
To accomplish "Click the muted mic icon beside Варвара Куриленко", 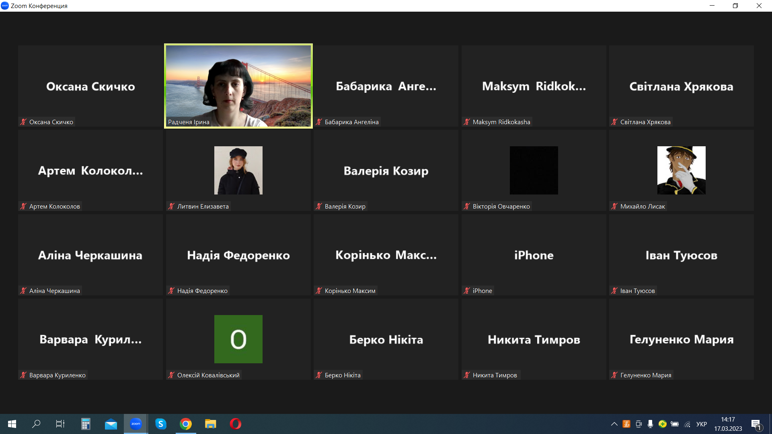I will pos(23,375).
